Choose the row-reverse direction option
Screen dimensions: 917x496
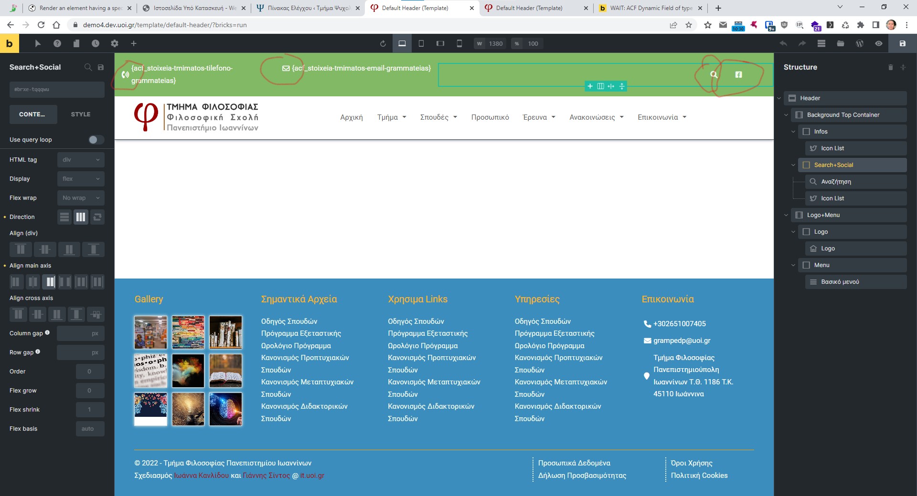pos(97,217)
